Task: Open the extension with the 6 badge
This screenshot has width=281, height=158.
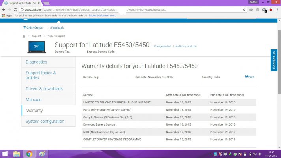Action: [x=264, y=10]
